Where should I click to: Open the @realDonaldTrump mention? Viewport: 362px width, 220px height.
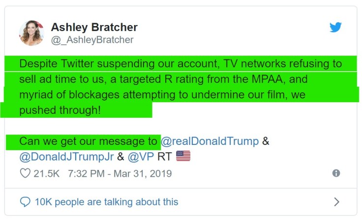click(x=210, y=141)
